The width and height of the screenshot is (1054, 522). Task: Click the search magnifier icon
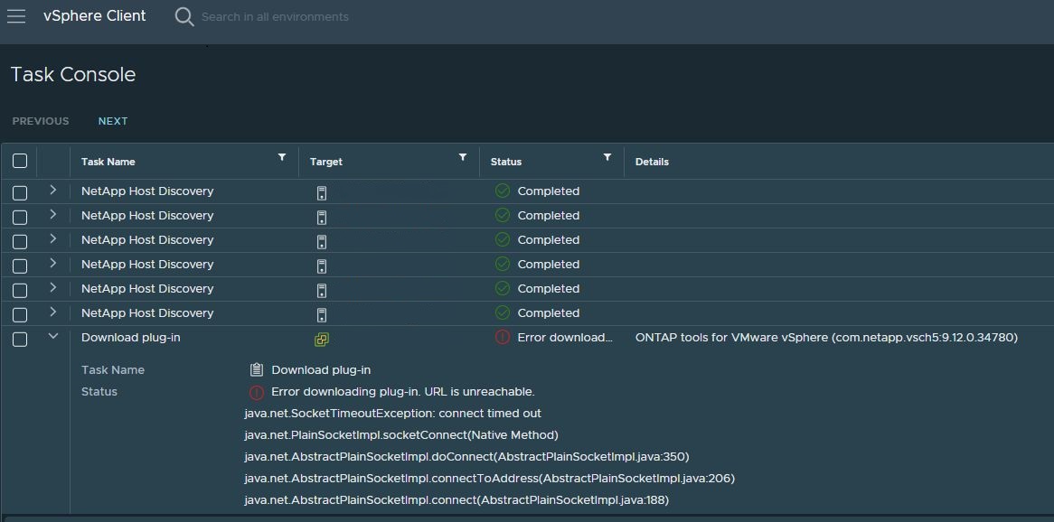(184, 17)
